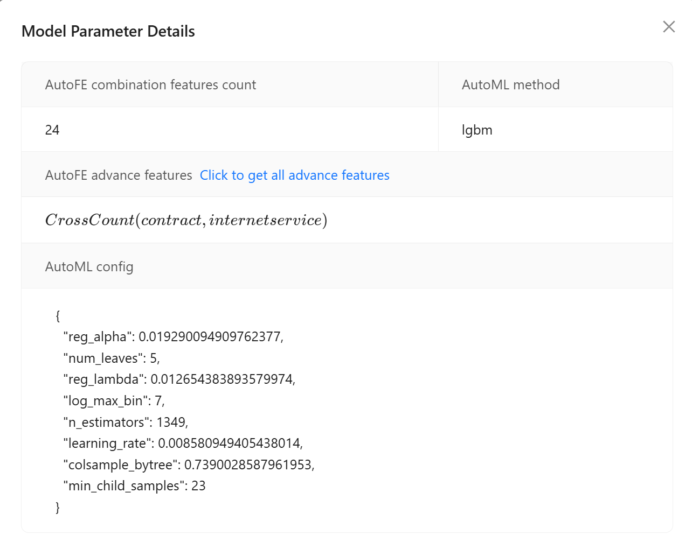Image resolution: width=692 pixels, height=549 pixels.
Task: Click the min_child_samples line in config
Action: (x=134, y=486)
